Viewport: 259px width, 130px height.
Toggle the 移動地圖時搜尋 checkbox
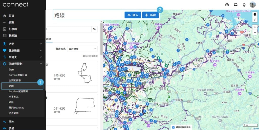tap(173, 127)
